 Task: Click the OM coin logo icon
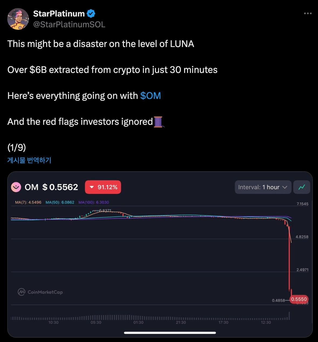(x=16, y=187)
